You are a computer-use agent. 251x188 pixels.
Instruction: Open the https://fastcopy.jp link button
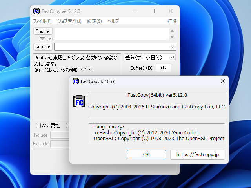tap(198, 155)
